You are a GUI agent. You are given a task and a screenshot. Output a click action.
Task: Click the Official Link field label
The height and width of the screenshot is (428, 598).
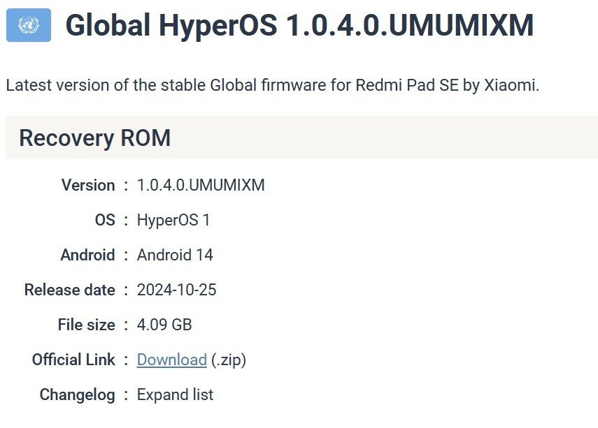tap(73, 360)
